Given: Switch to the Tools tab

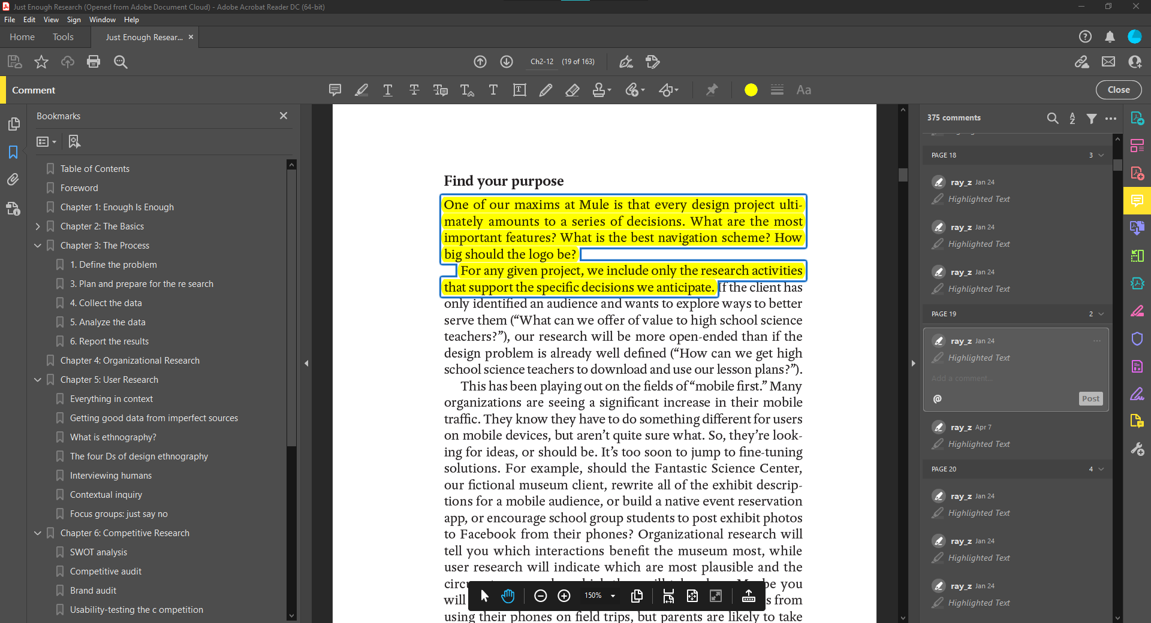Looking at the screenshot, I should (x=63, y=37).
